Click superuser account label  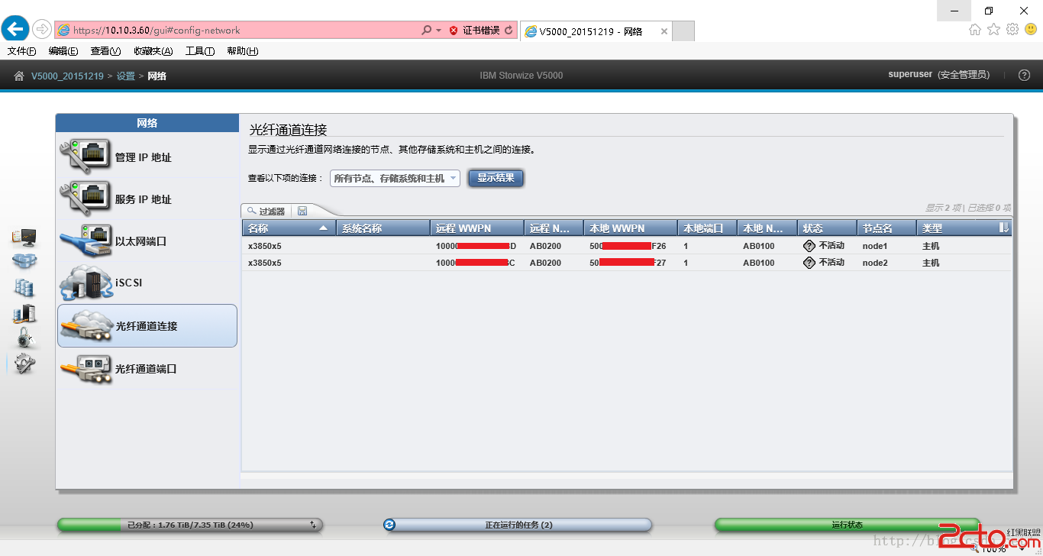(910, 75)
